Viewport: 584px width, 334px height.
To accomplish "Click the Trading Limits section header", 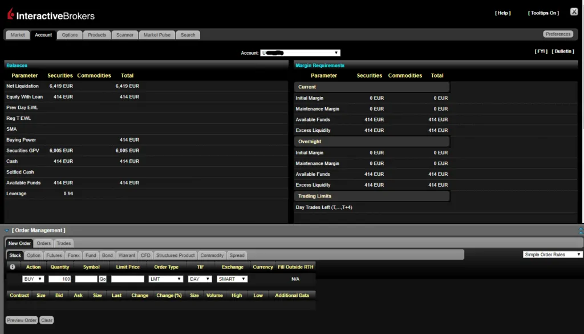I will (372, 196).
